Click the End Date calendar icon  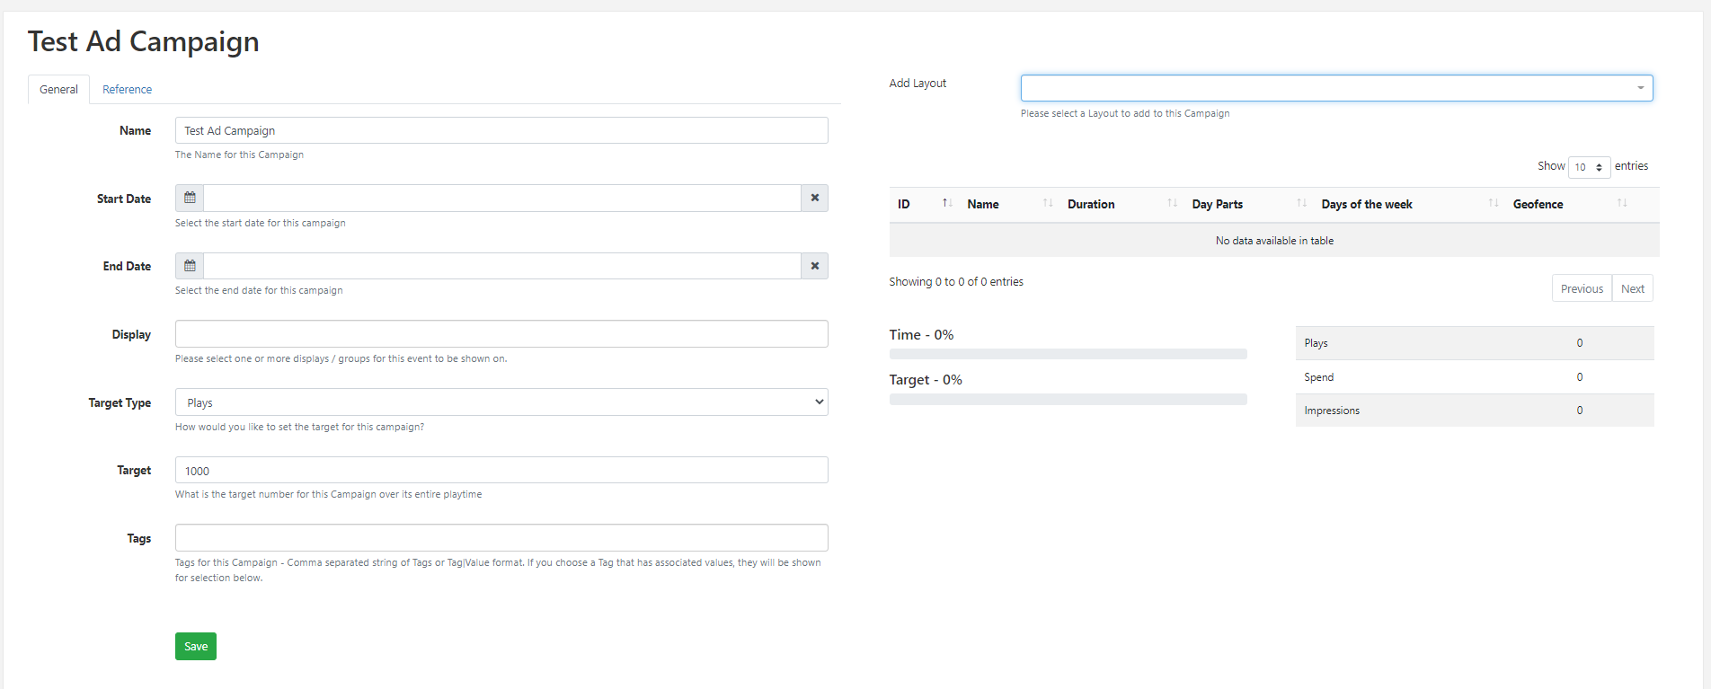pyautogui.click(x=190, y=266)
